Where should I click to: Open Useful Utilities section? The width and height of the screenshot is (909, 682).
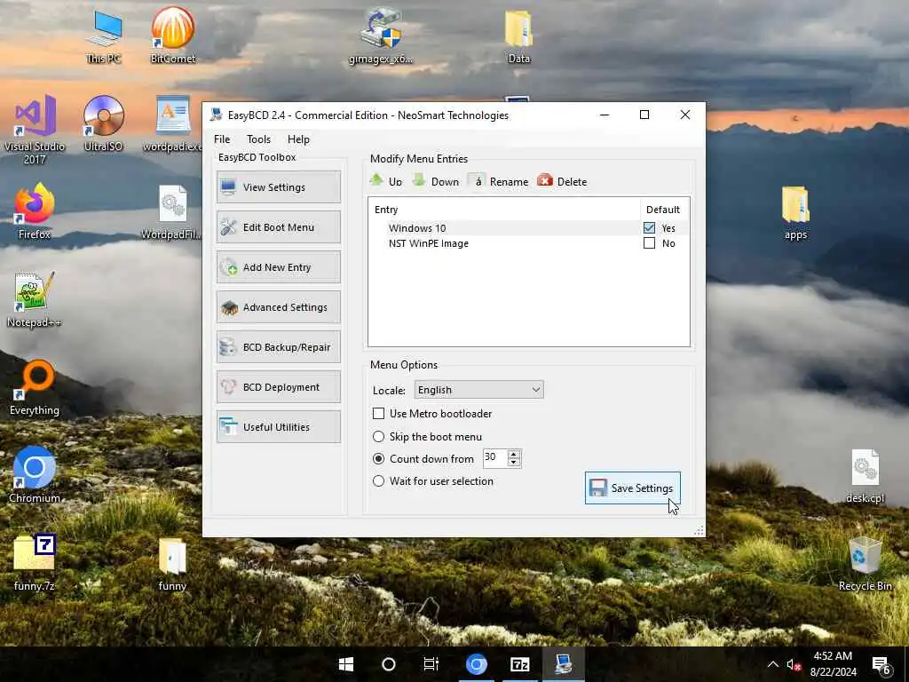278,427
